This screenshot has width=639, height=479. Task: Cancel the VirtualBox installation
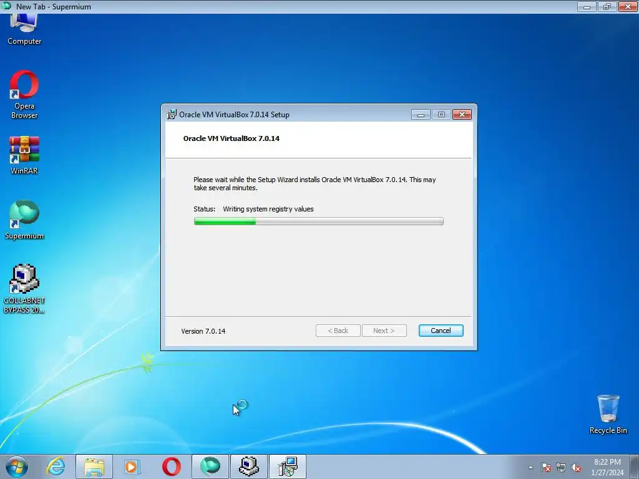pos(441,331)
